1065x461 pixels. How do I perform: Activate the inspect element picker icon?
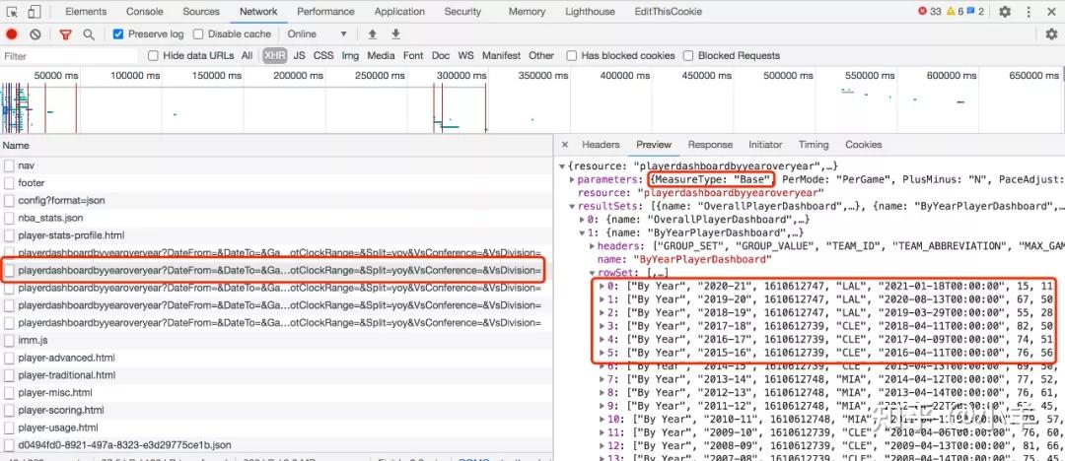click(12, 12)
